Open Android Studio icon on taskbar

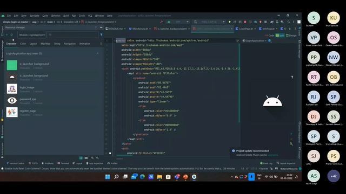(194, 177)
